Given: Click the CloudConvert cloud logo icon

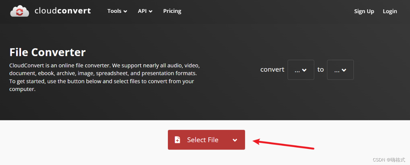Looking at the screenshot, I should 20,11.
